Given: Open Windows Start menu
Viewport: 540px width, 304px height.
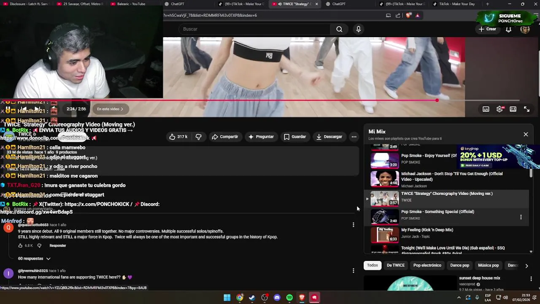Looking at the screenshot, I should point(227,298).
